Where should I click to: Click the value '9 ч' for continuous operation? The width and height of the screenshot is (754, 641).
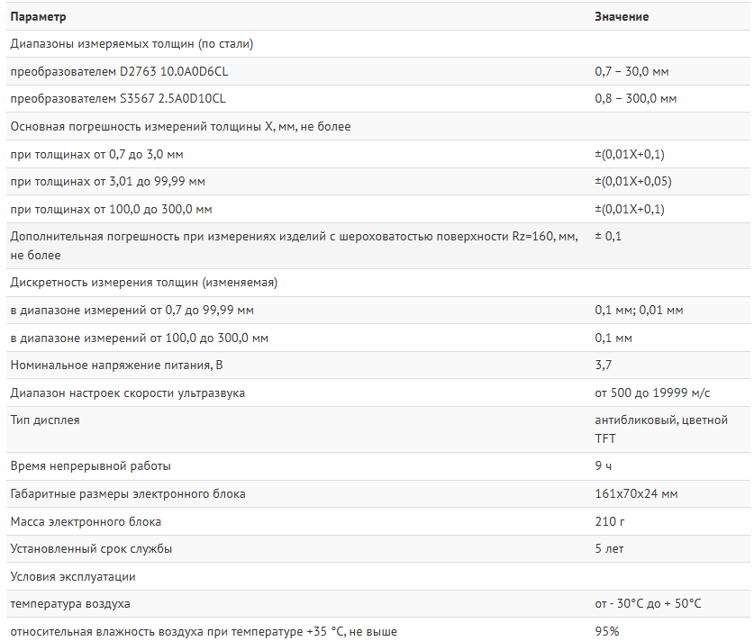(x=603, y=466)
